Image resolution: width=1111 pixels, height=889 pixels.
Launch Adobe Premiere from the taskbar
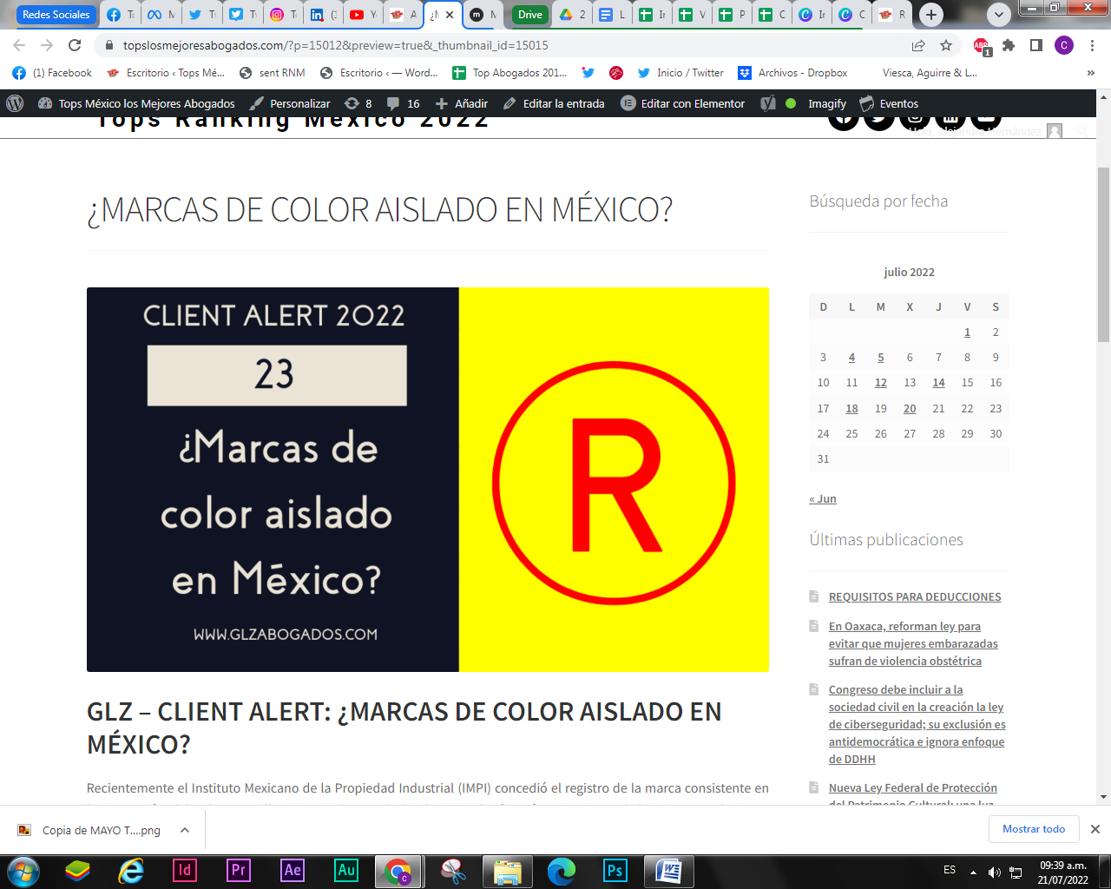tap(239, 870)
